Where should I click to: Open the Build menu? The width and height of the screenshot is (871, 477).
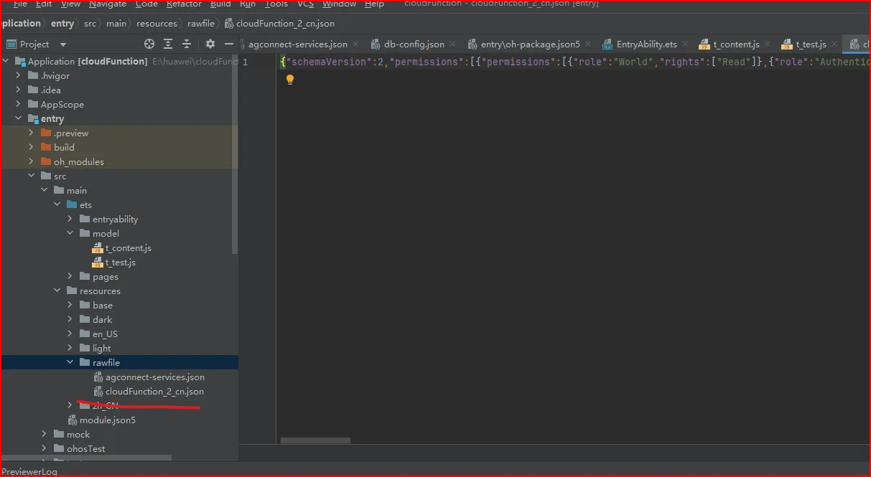[220, 4]
